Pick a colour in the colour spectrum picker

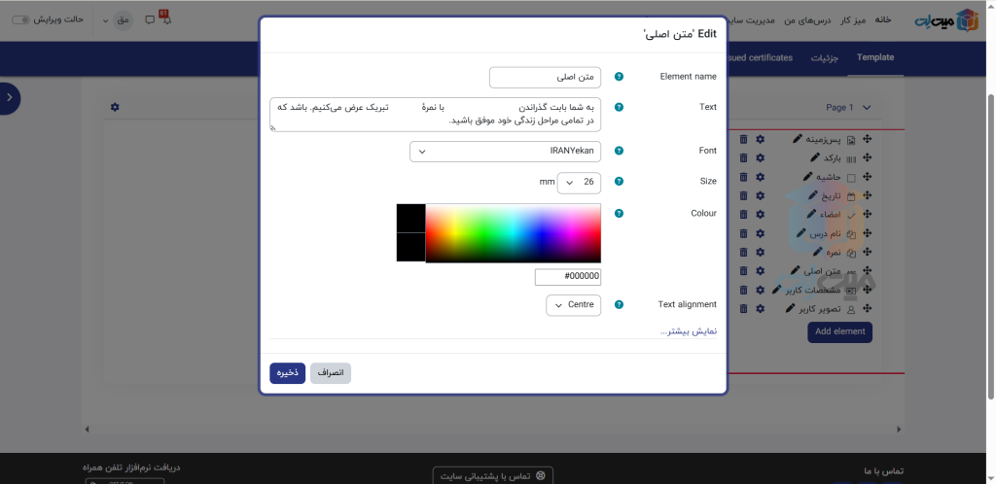pyautogui.click(x=513, y=233)
